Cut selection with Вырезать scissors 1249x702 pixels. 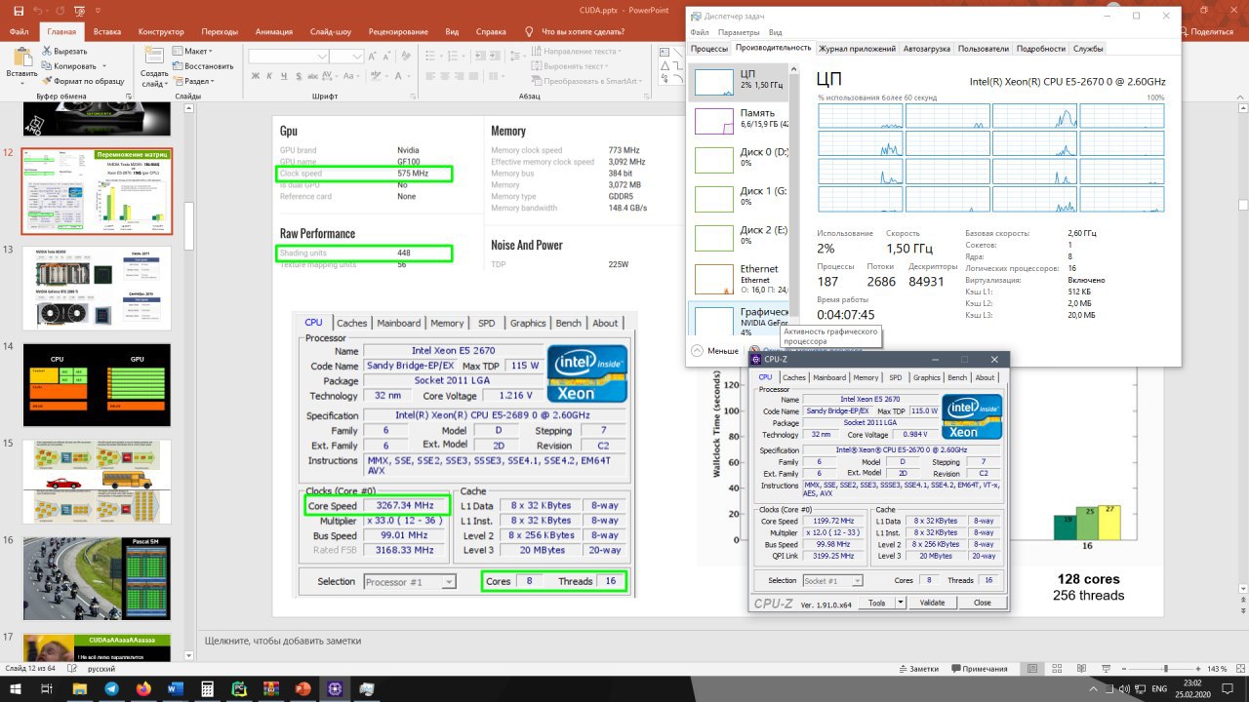point(64,51)
